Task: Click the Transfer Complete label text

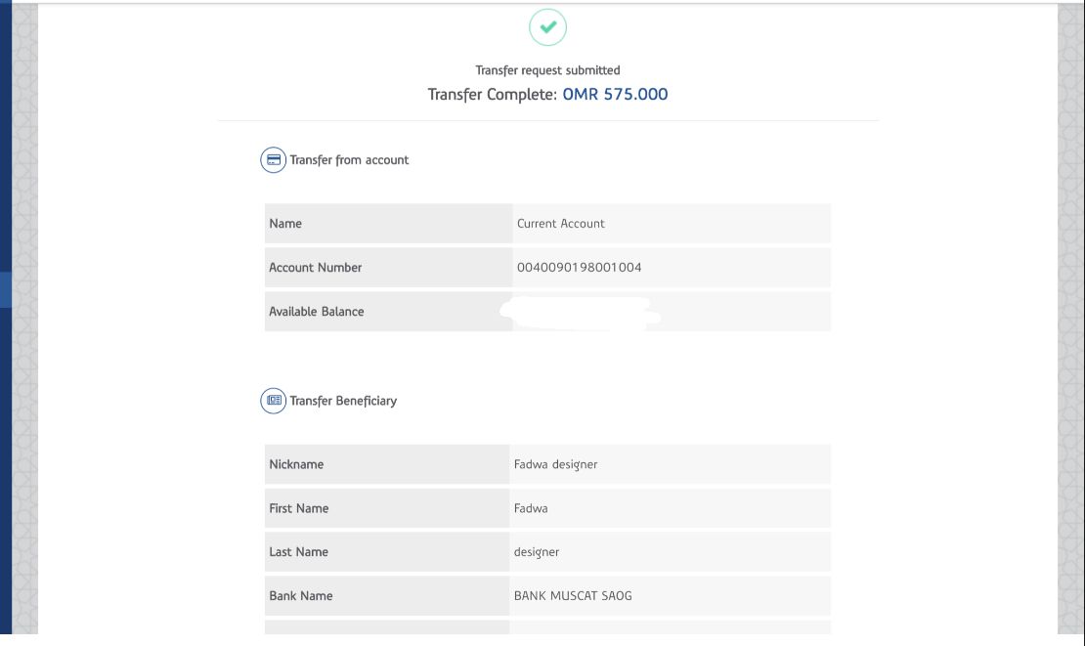Action: 492,95
